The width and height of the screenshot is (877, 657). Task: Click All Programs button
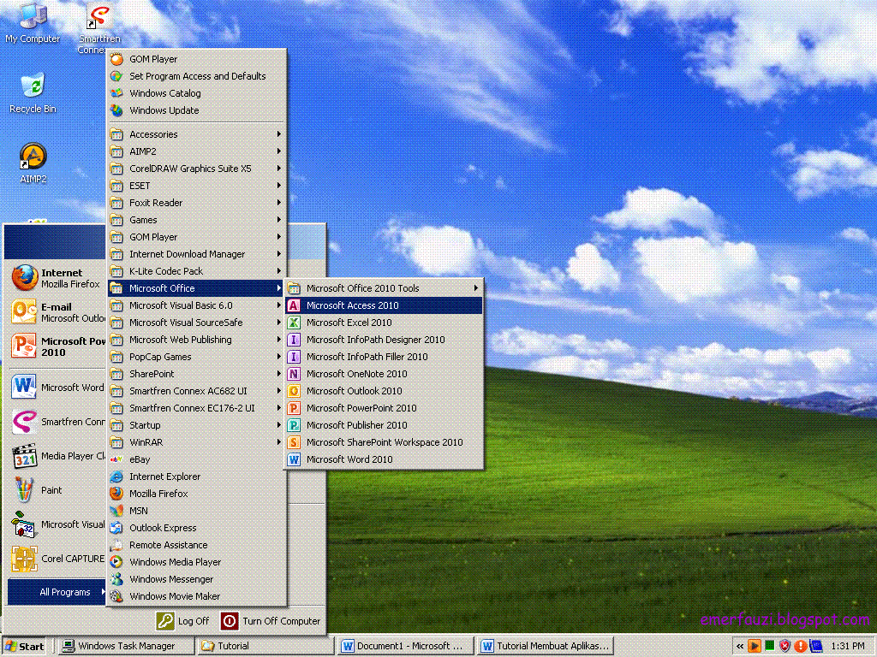coord(57,592)
